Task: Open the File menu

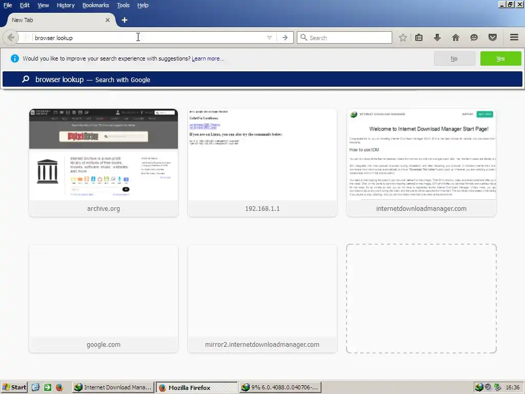Action: tap(8, 5)
